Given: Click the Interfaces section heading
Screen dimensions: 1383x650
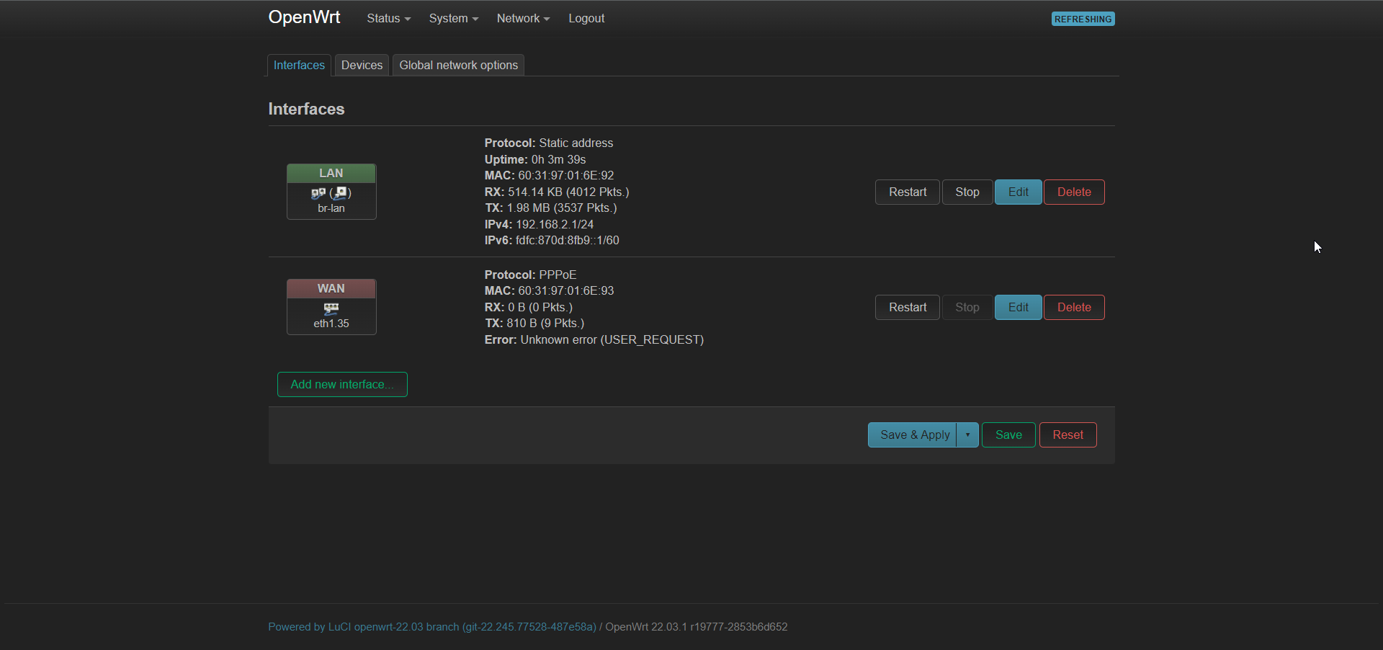Looking at the screenshot, I should [306, 109].
